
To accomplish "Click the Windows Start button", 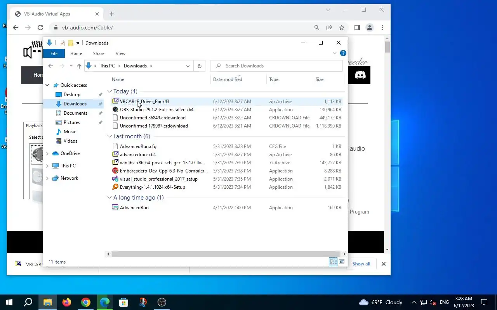I will pos(9,302).
